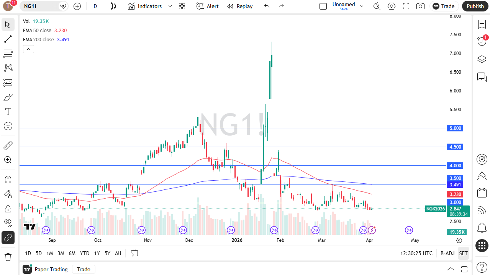Click the linked drawings sync icon
Screen dimensions: 490x275
point(8,238)
